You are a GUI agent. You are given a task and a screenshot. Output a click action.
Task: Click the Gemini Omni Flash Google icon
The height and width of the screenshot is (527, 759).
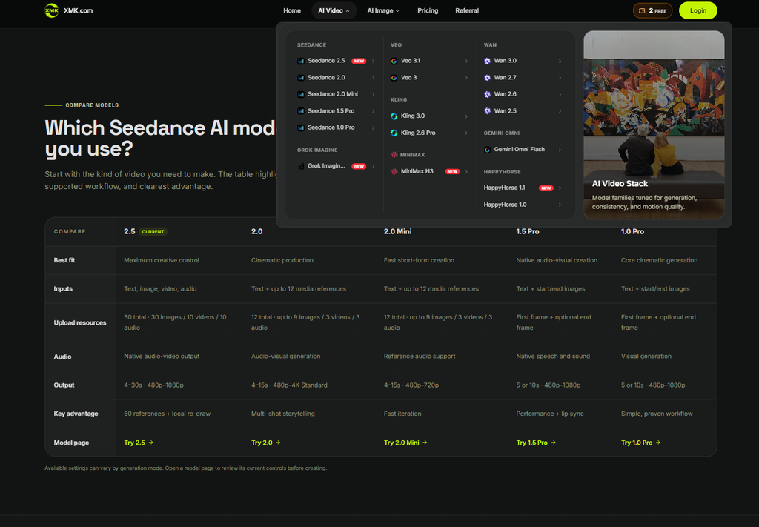488,150
